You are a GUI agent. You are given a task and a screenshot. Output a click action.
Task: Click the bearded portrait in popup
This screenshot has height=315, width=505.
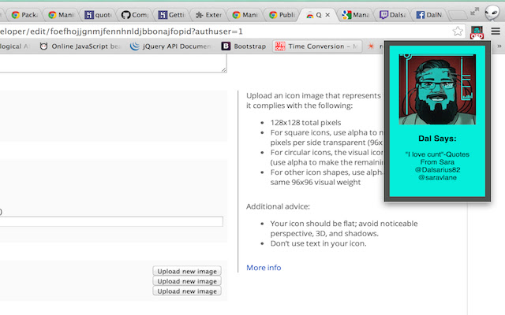point(437,89)
